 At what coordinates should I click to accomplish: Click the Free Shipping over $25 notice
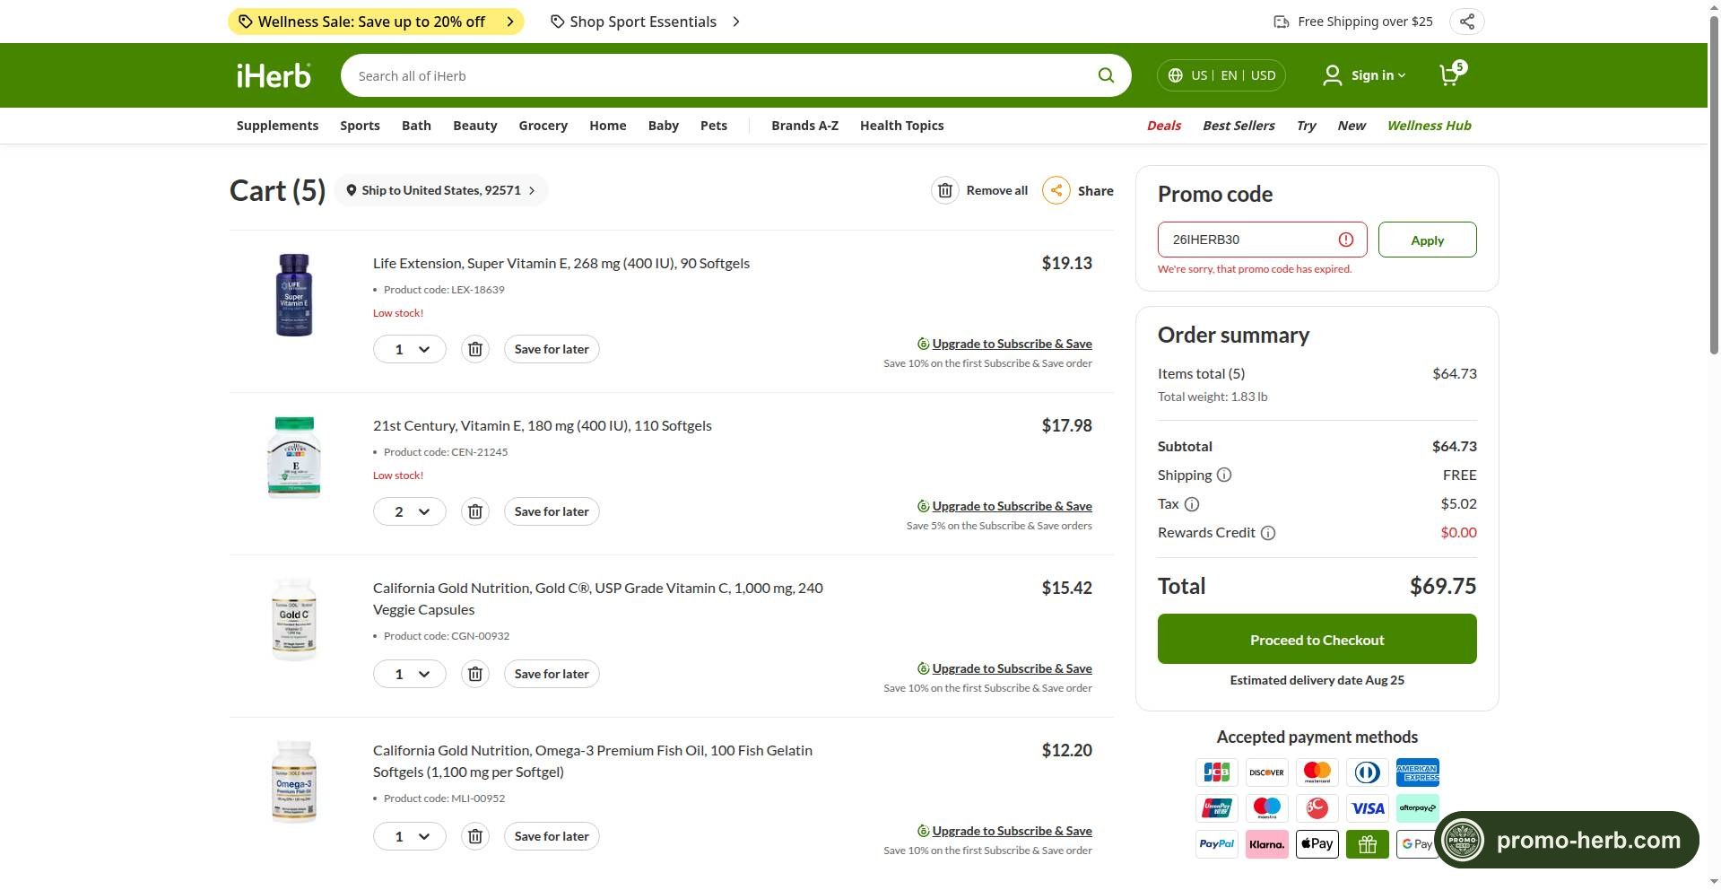click(x=1353, y=22)
